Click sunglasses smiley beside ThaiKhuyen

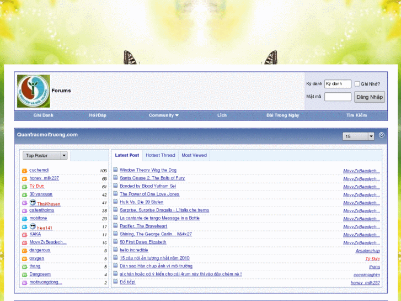(x=33, y=202)
